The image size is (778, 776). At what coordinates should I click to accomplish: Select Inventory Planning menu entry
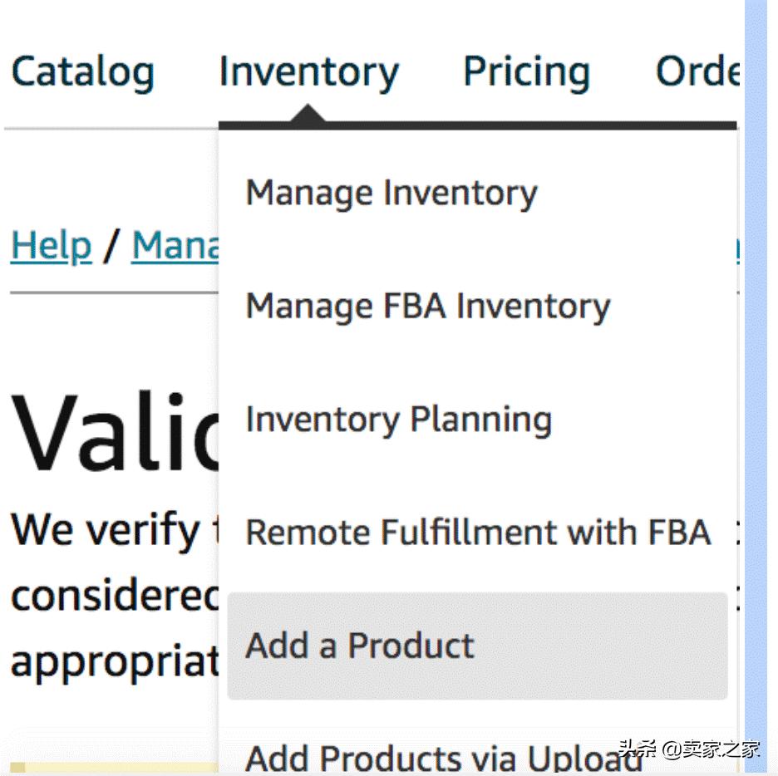(x=398, y=420)
